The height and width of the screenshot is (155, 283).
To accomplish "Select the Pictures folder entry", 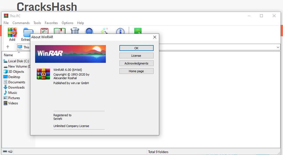I will pyautogui.click(x=12, y=98).
